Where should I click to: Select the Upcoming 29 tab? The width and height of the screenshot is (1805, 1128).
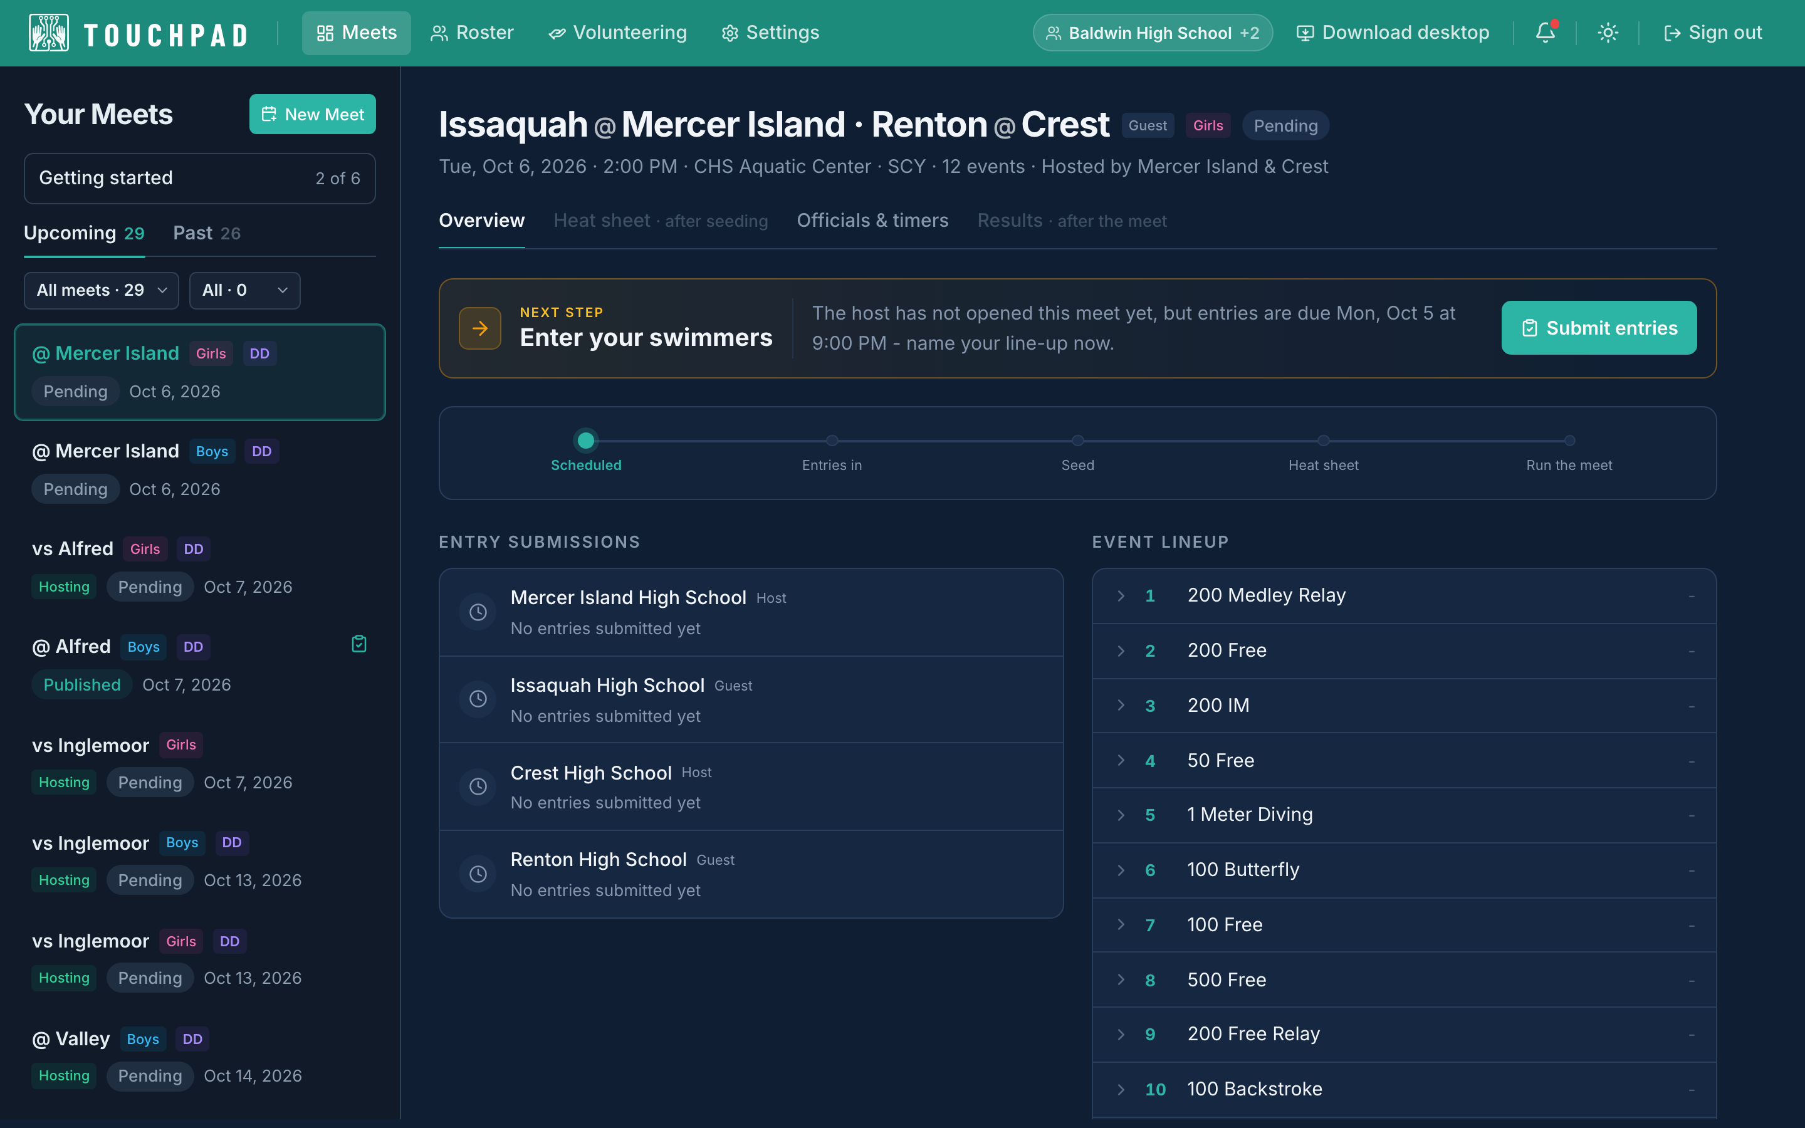[x=84, y=234]
